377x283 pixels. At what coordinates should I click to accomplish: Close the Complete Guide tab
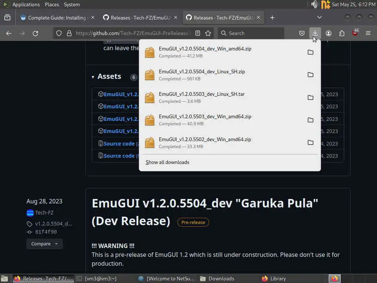click(x=93, y=18)
